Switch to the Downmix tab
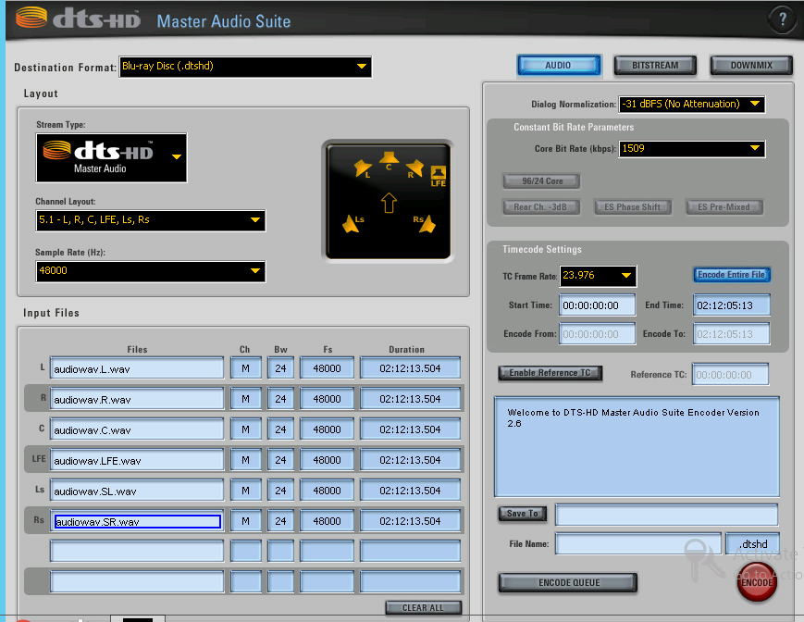Viewport: 804px width, 622px height. pyautogui.click(x=751, y=66)
